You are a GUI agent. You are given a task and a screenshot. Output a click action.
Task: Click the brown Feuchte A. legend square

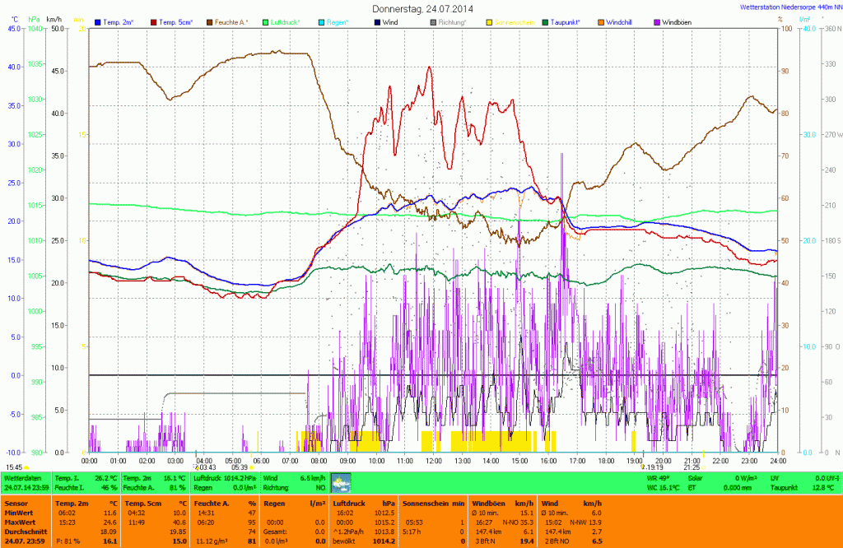tap(209, 21)
